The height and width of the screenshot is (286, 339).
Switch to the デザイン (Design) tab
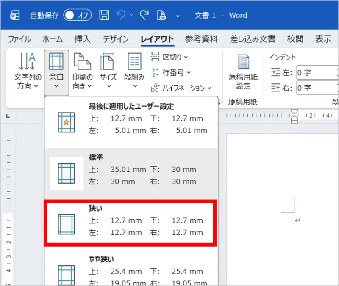click(x=116, y=39)
